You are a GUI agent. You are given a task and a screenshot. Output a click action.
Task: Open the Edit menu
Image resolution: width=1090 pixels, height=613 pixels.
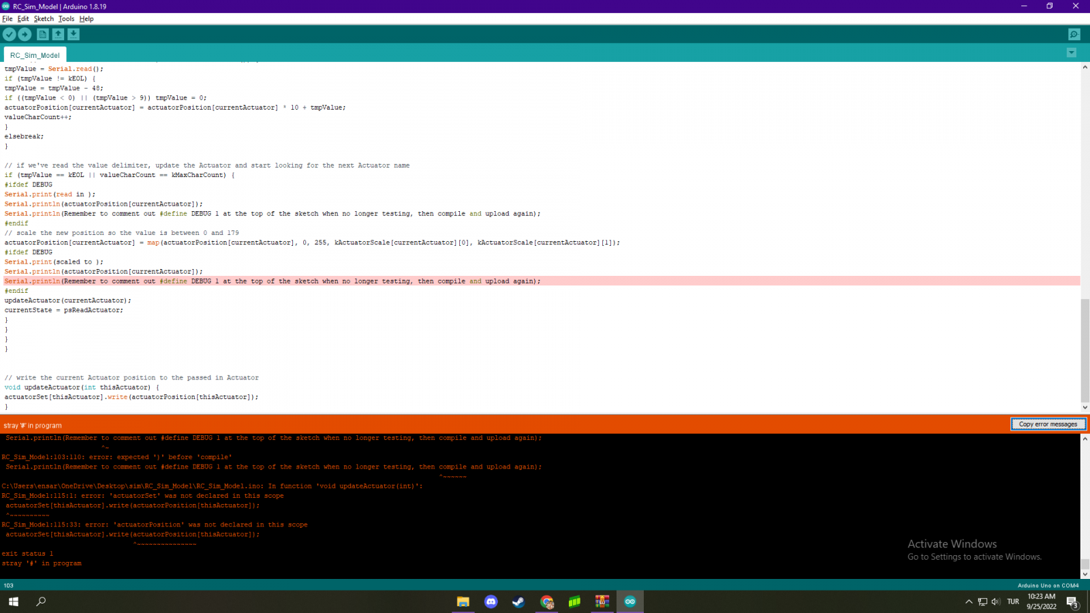pos(23,18)
